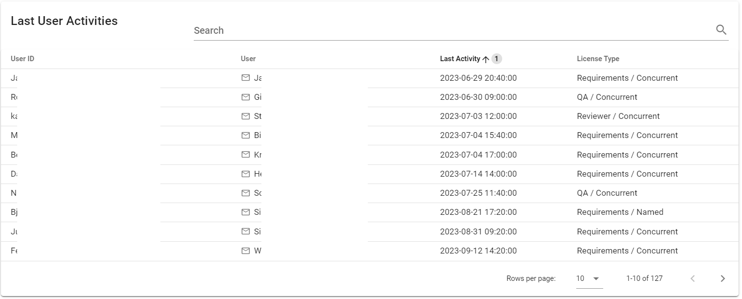Select the Reviewer / Concurrent license cell
Viewport: 742px width, 299px height.
[x=618, y=116]
